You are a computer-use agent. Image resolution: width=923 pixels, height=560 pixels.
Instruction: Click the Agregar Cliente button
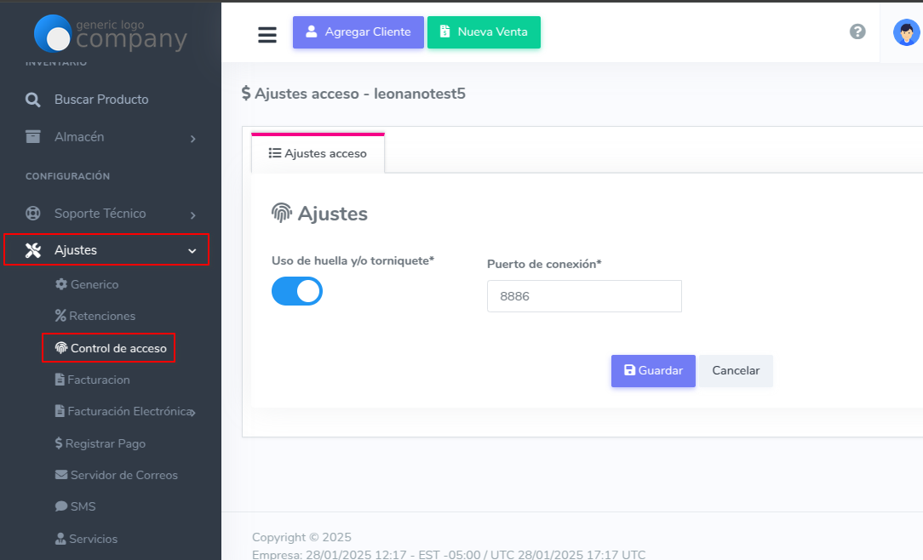coord(358,32)
